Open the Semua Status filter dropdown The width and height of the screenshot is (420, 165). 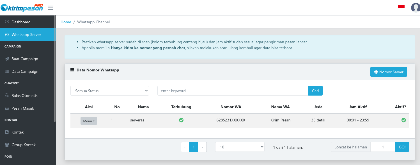[x=110, y=91]
